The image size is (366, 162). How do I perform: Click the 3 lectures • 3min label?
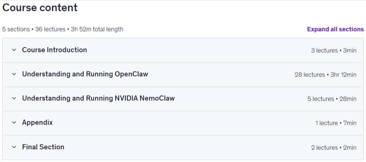click(334, 51)
